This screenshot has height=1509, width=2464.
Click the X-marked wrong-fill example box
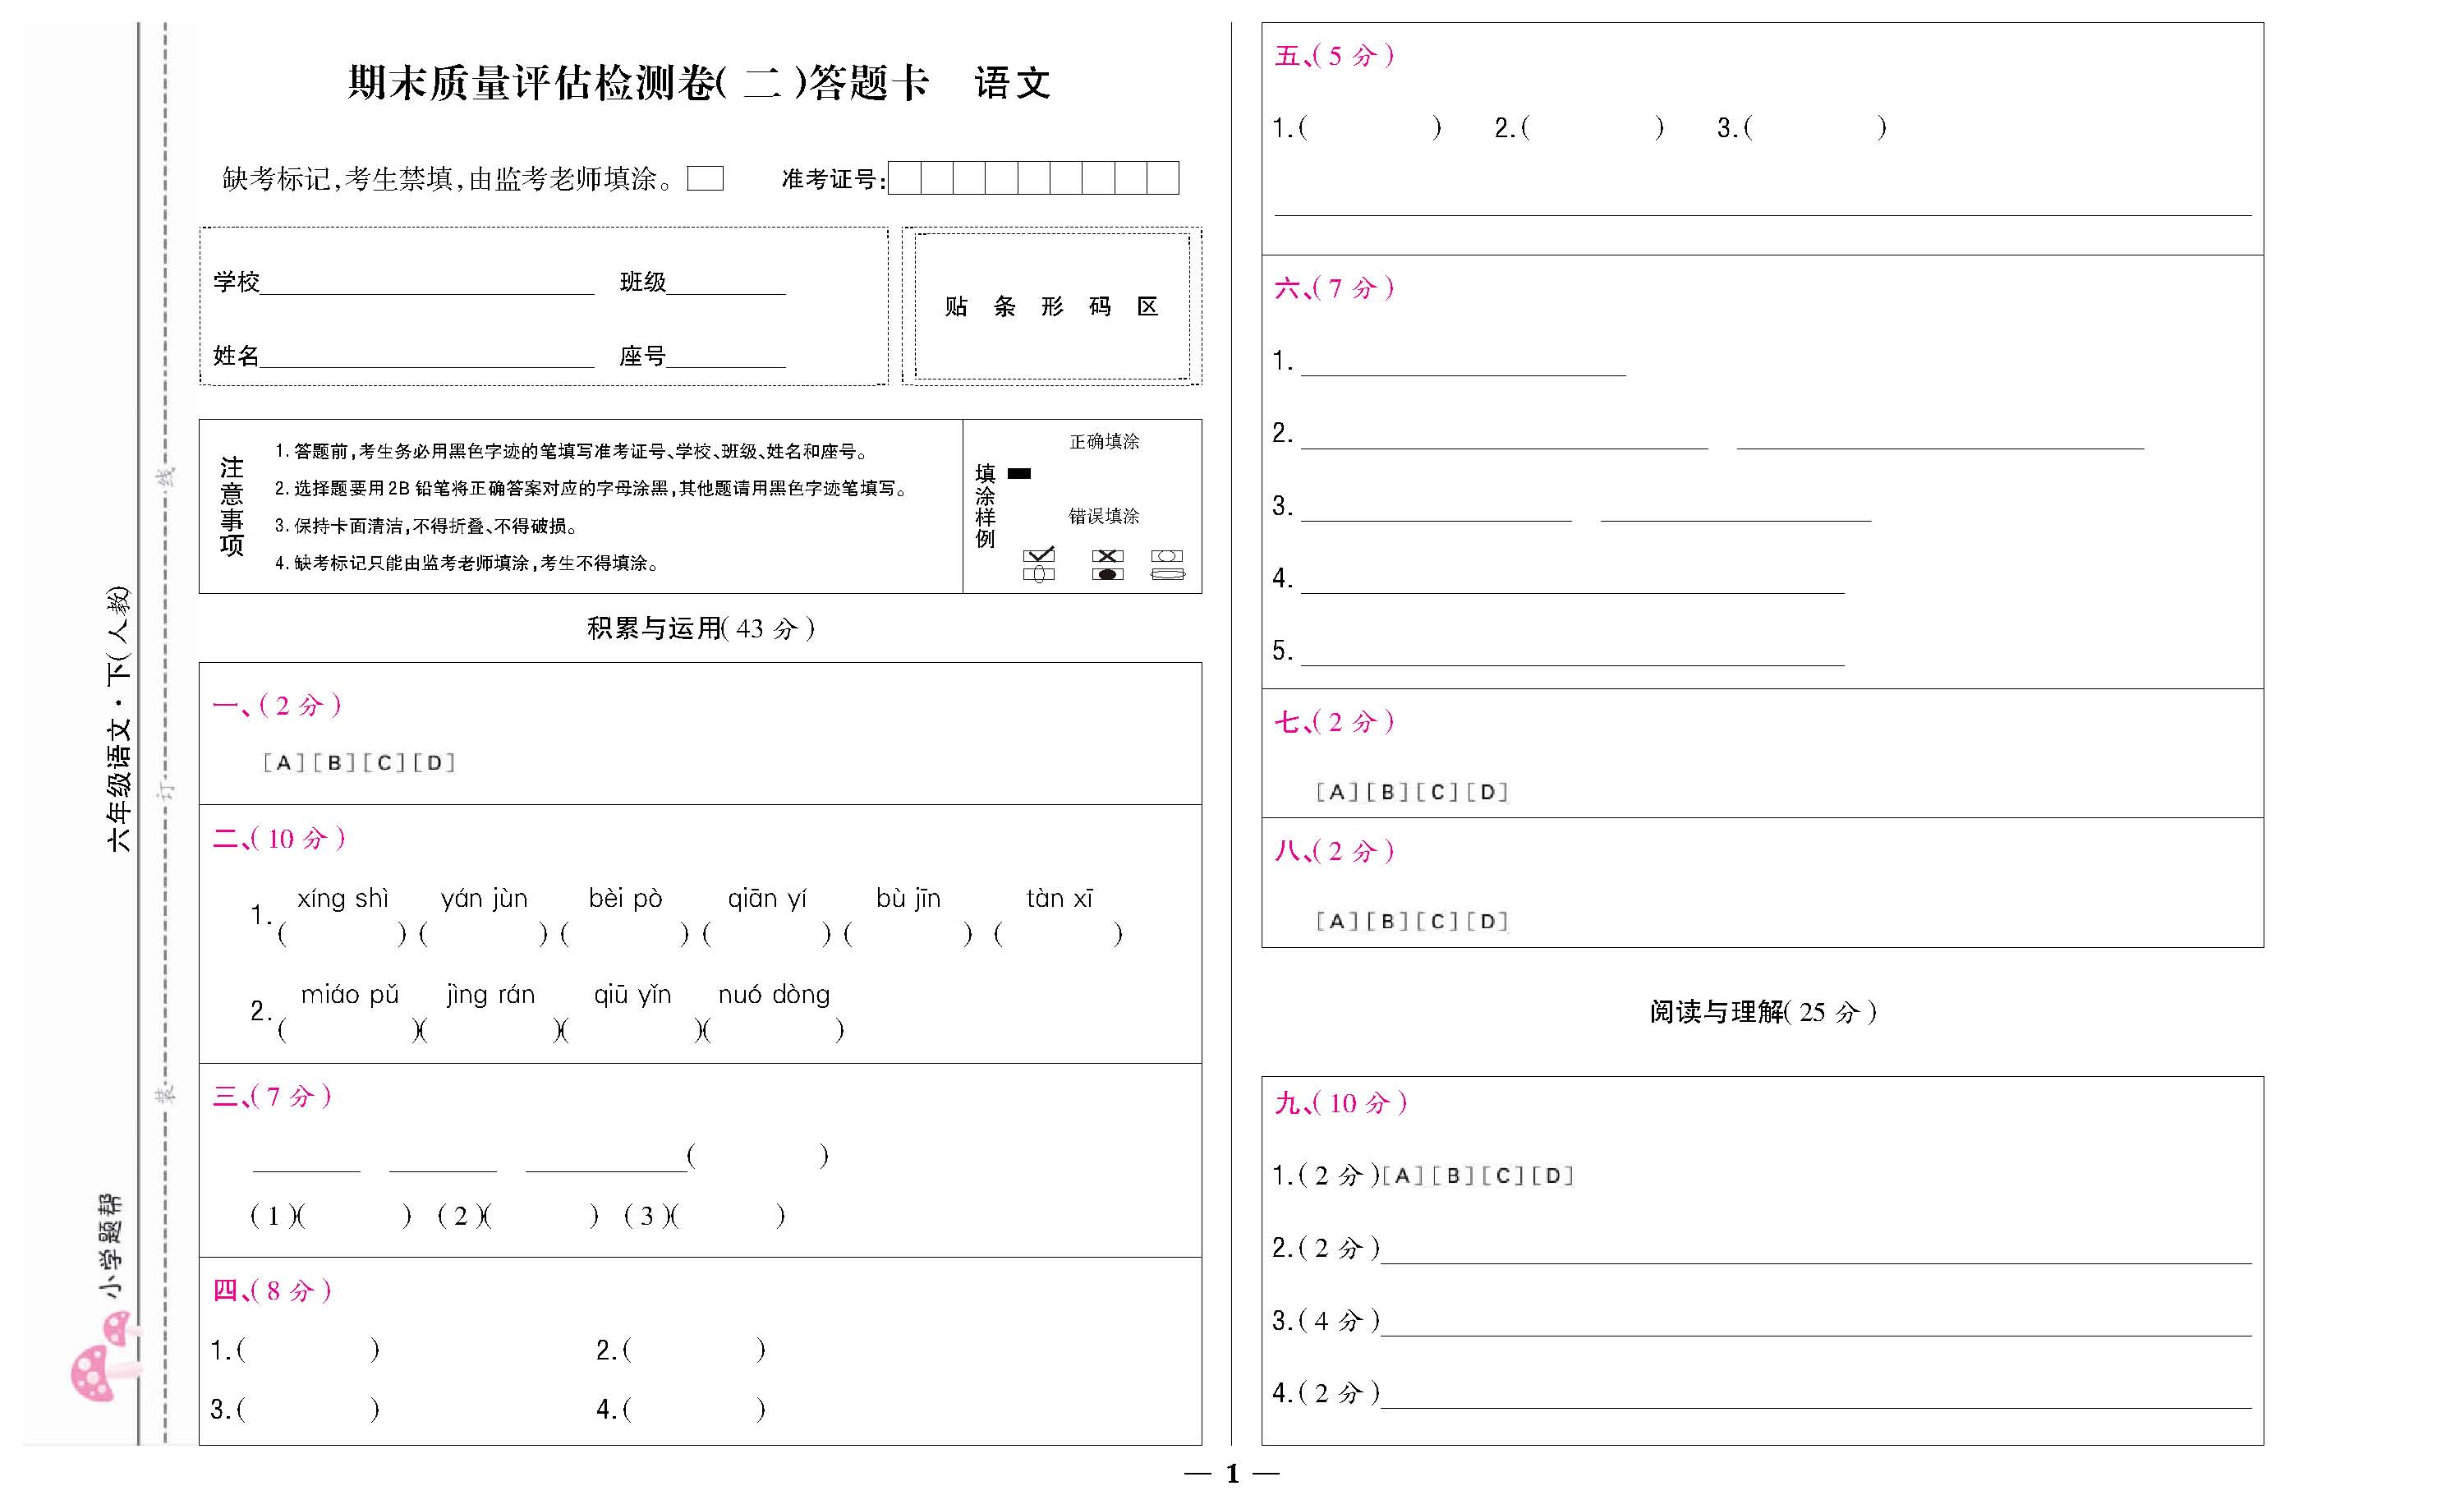(x=1108, y=556)
